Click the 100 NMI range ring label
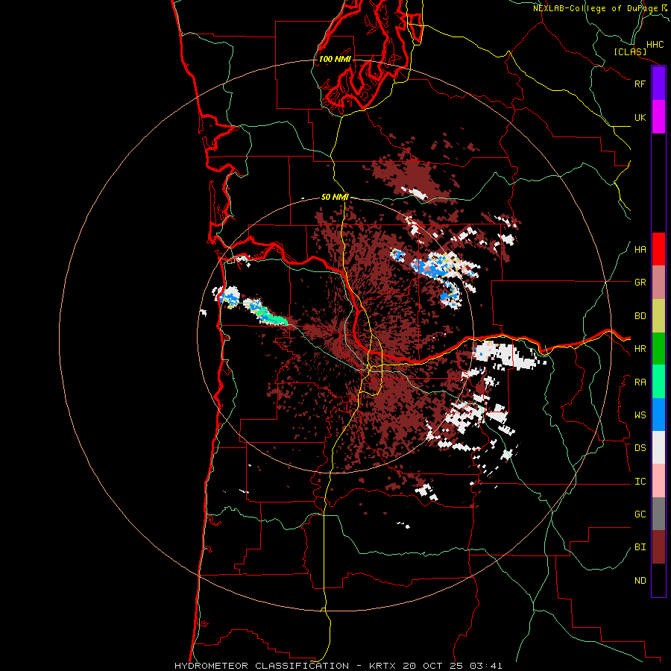Screen dimensions: 671x671 (x=335, y=59)
